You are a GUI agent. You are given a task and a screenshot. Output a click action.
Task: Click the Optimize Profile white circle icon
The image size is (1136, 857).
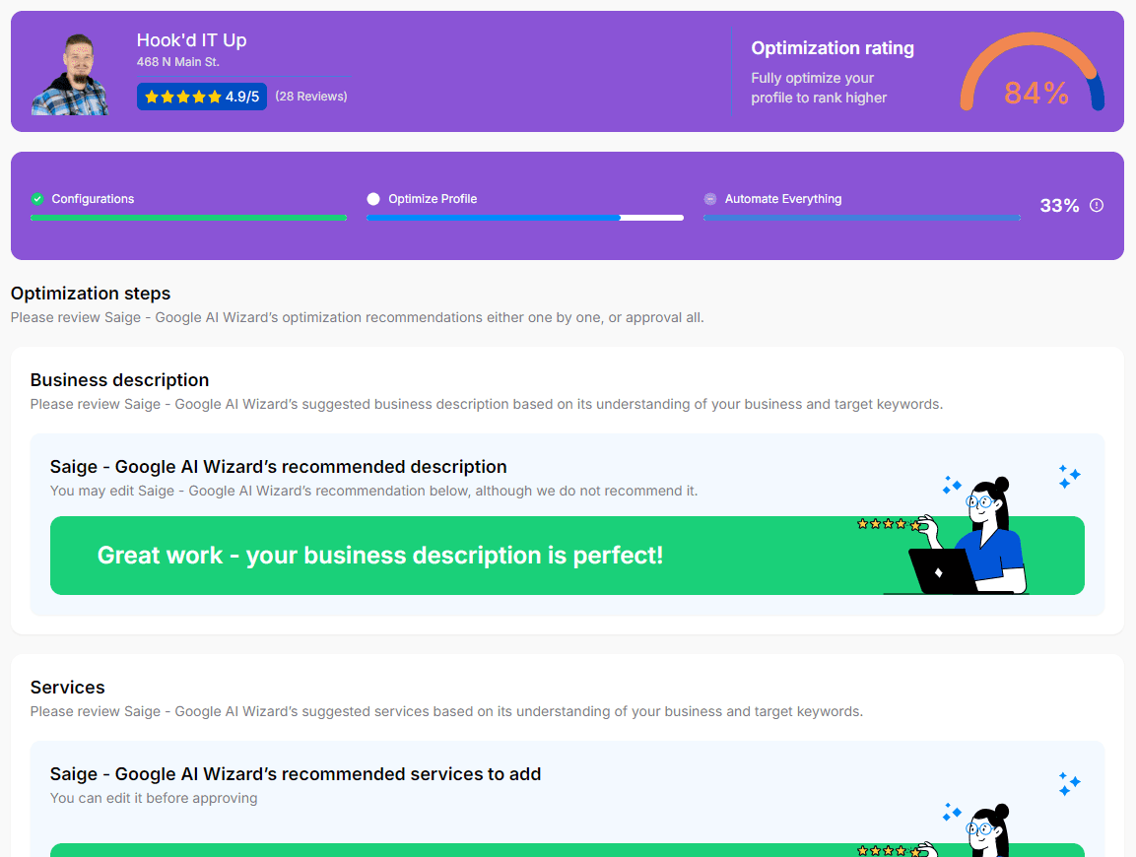coord(373,199)
